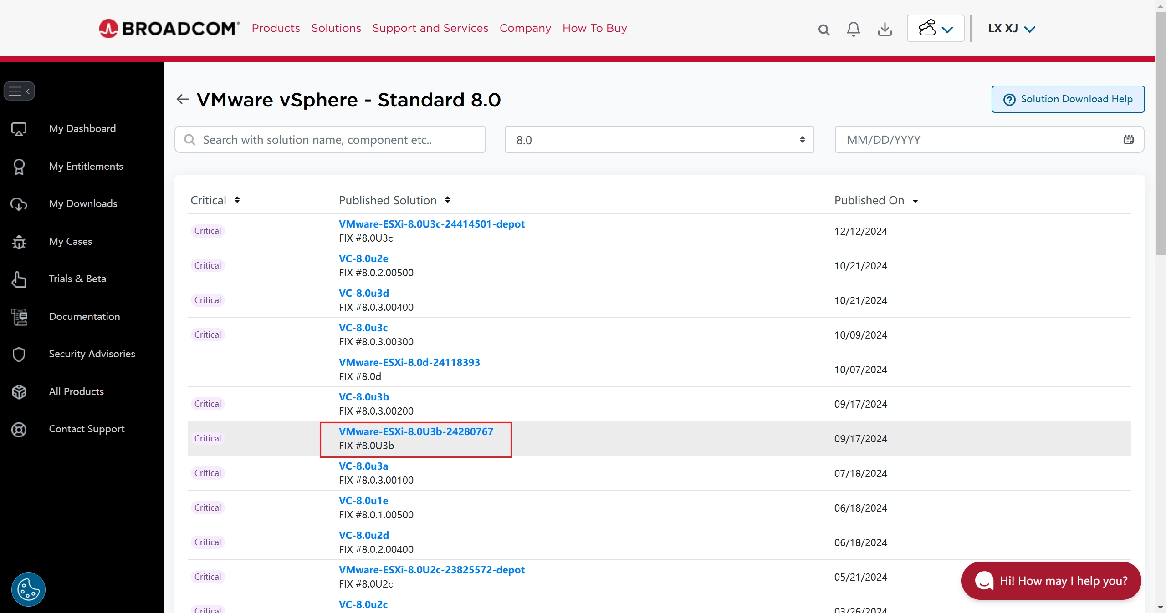Click the back arrow beside vSphere title
This screenshot has width=1166, height=613.
point(183,99)
